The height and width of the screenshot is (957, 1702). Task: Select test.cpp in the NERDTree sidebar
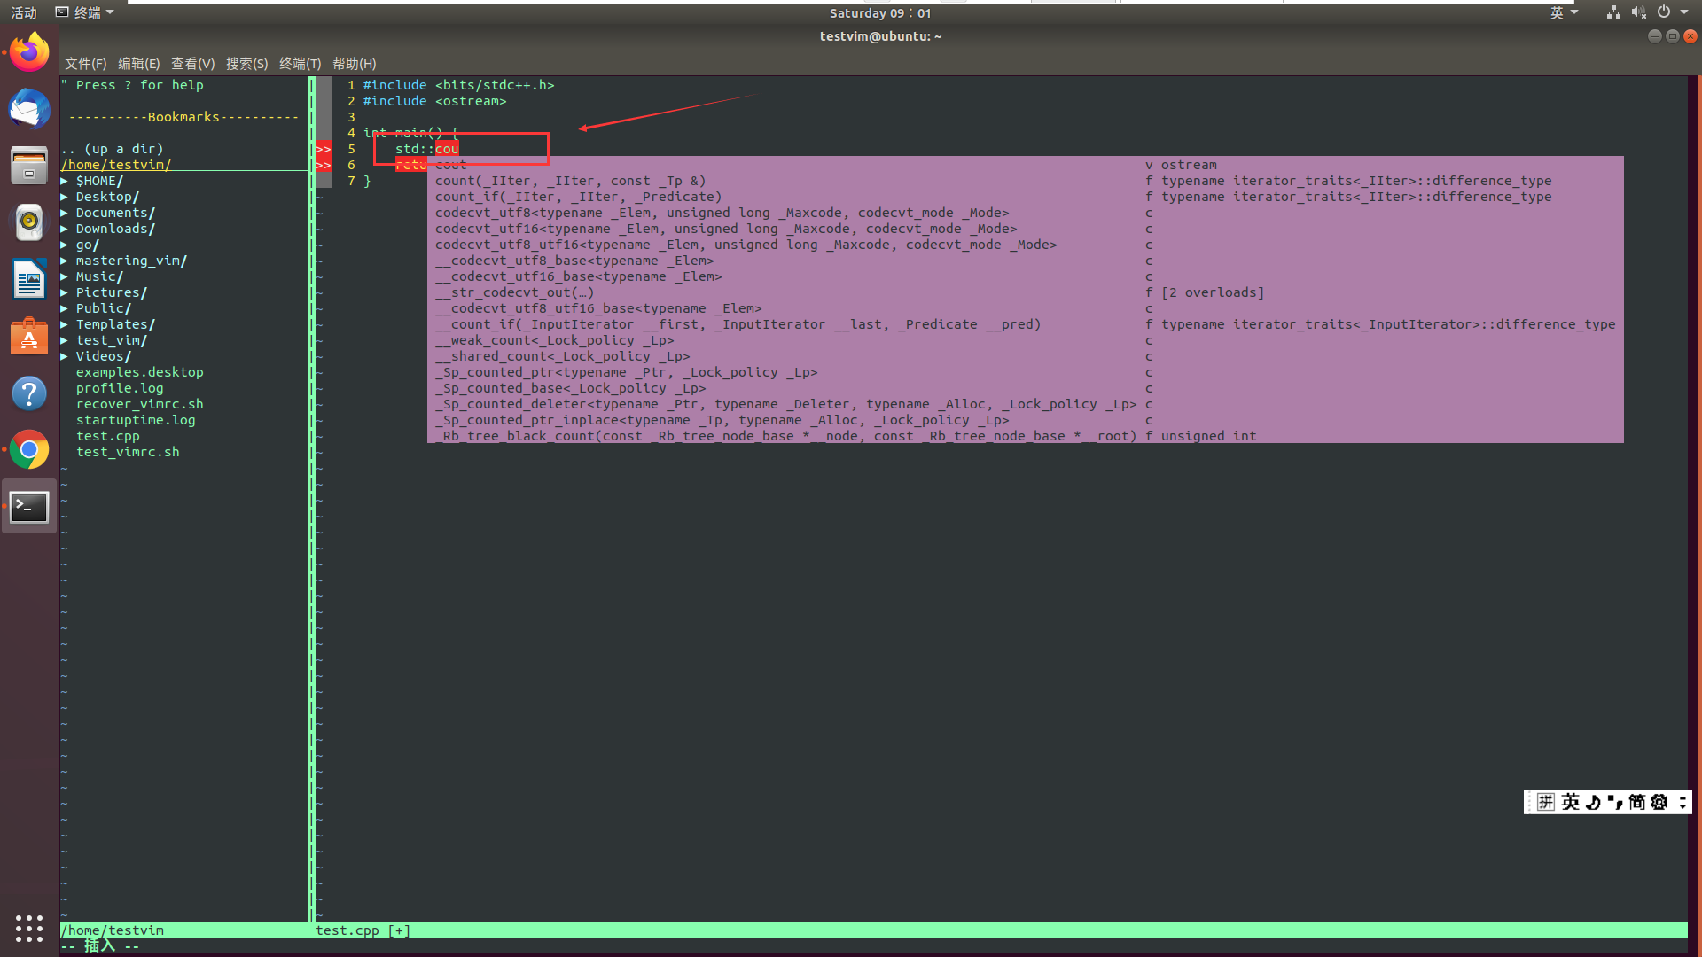coord(107,435)
